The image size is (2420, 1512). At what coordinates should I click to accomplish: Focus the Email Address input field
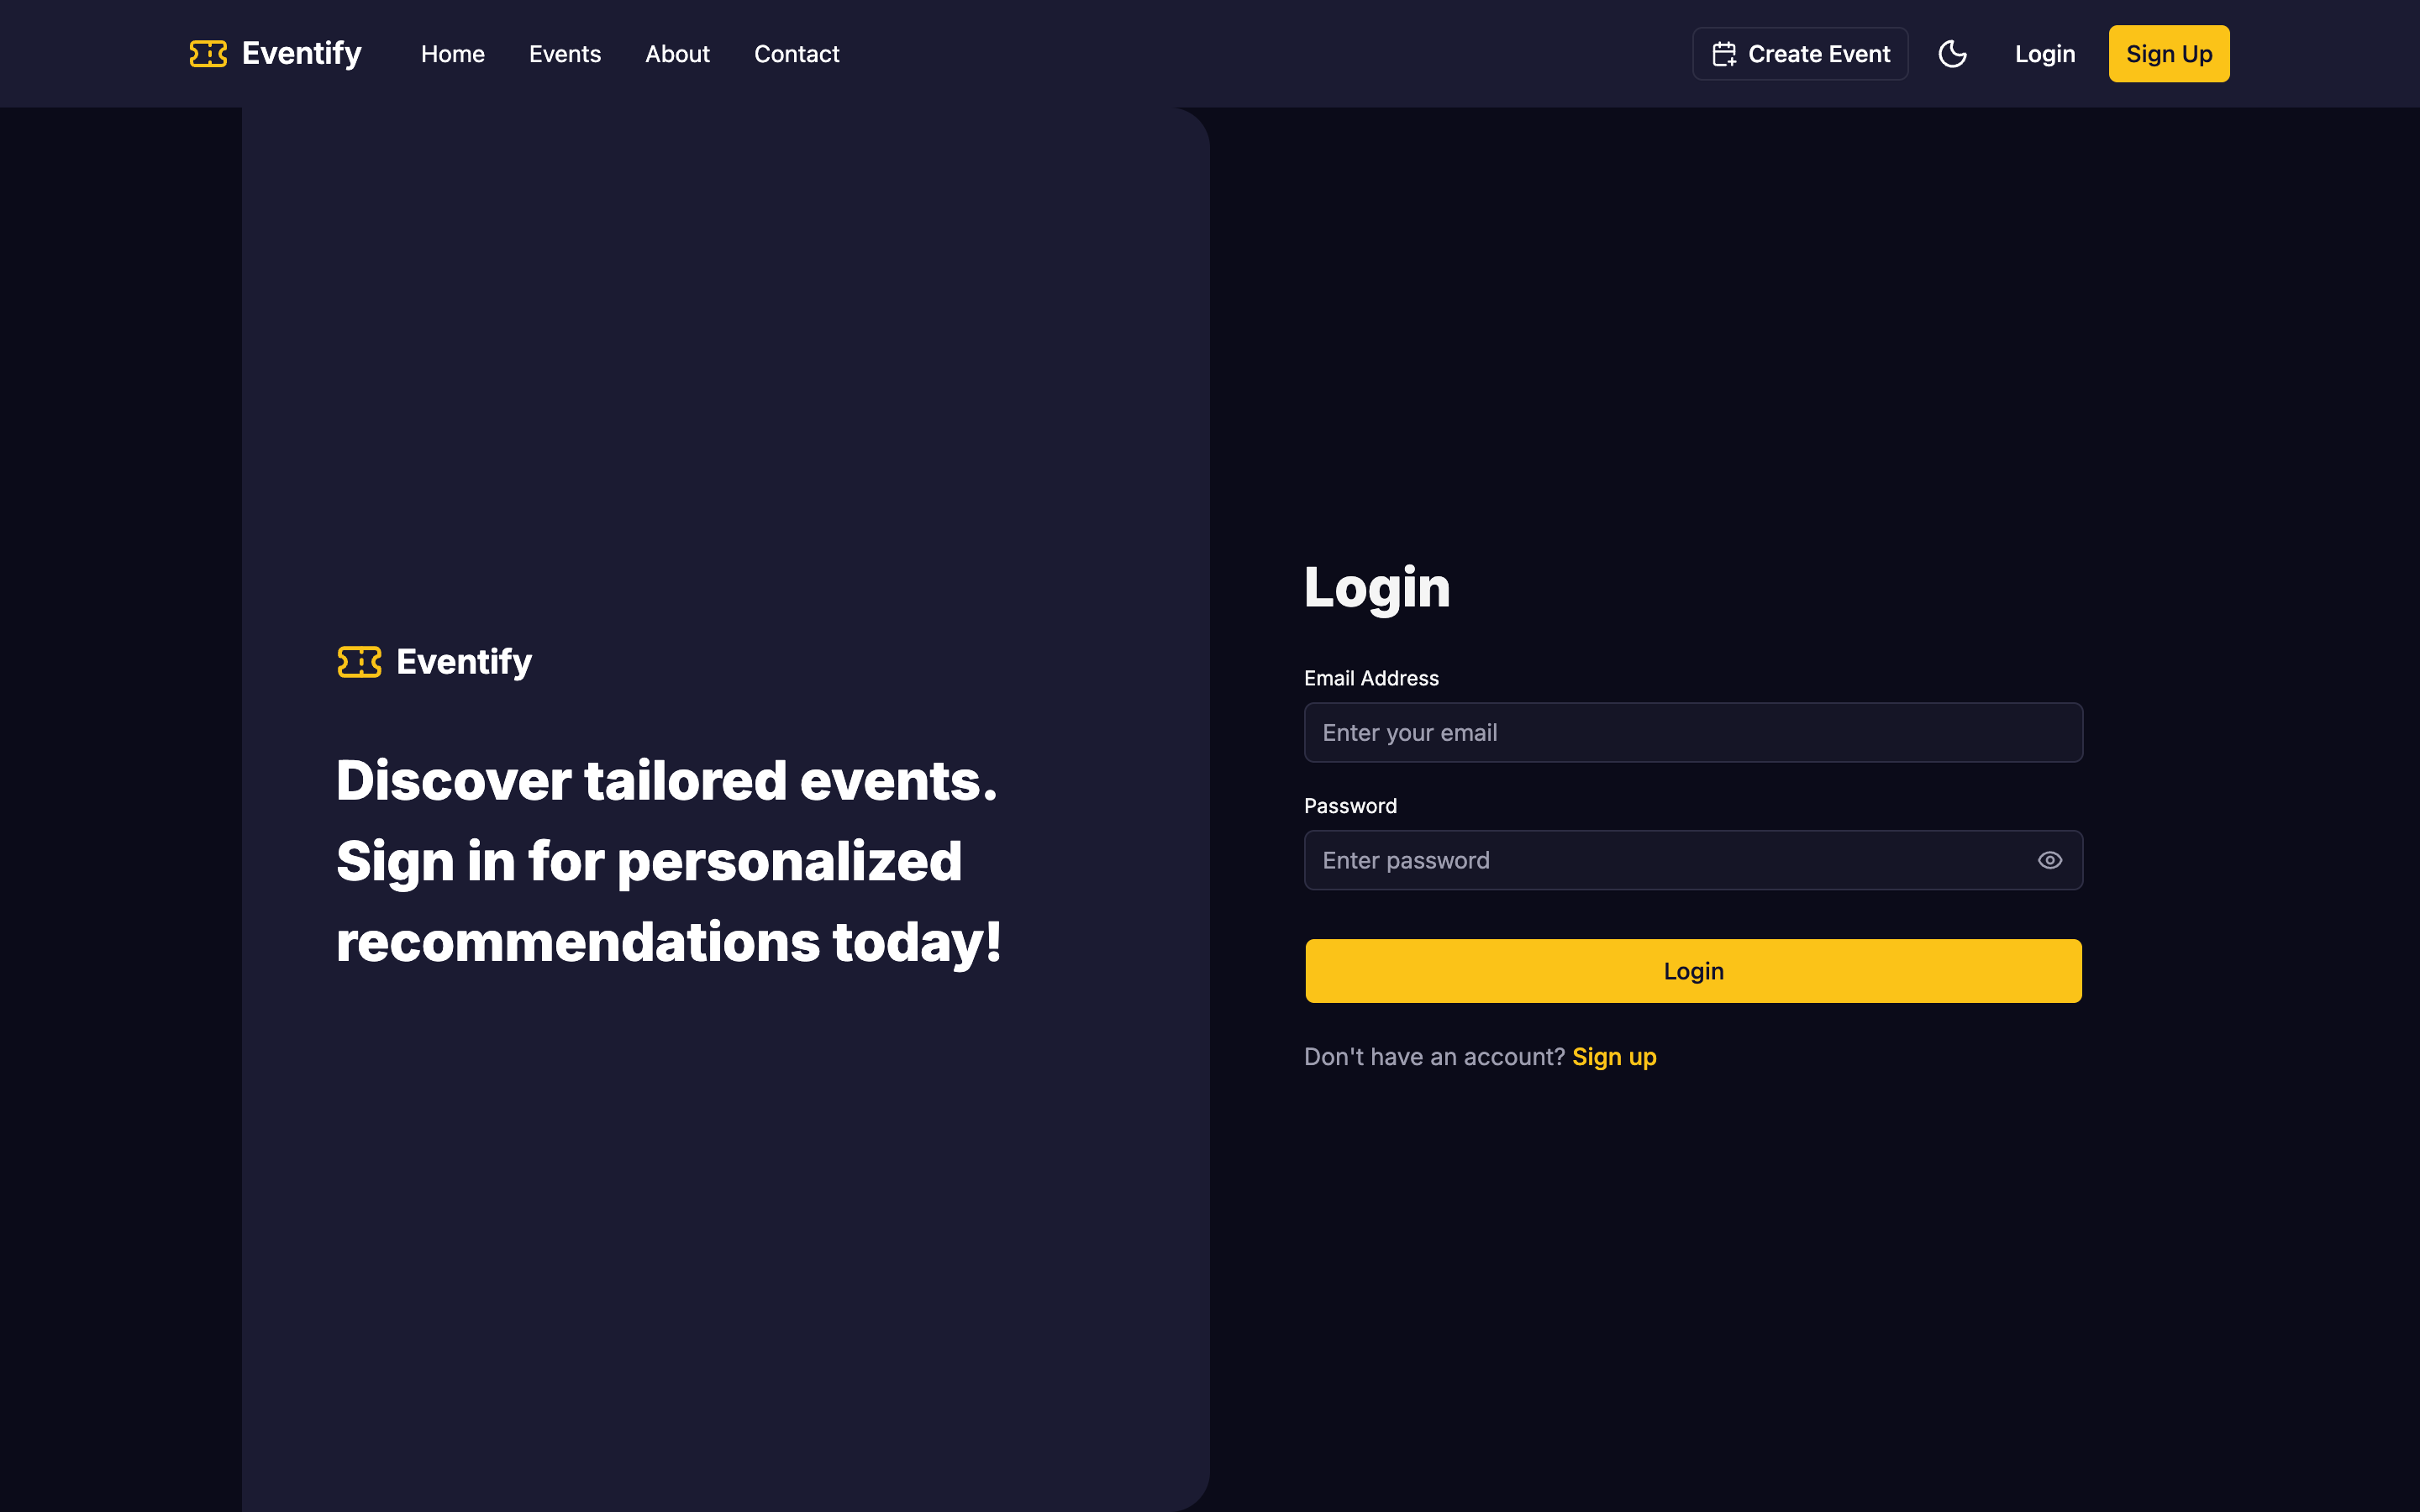(x=1693, y=733)
